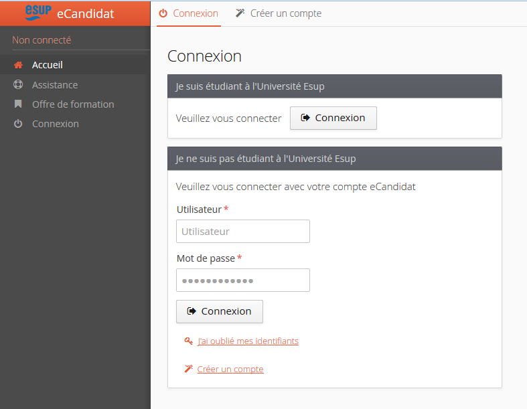This screenshot has width=527, height=409.
Task: Follow the Créer un compte link at the bottom
Action: click(230, 370)
